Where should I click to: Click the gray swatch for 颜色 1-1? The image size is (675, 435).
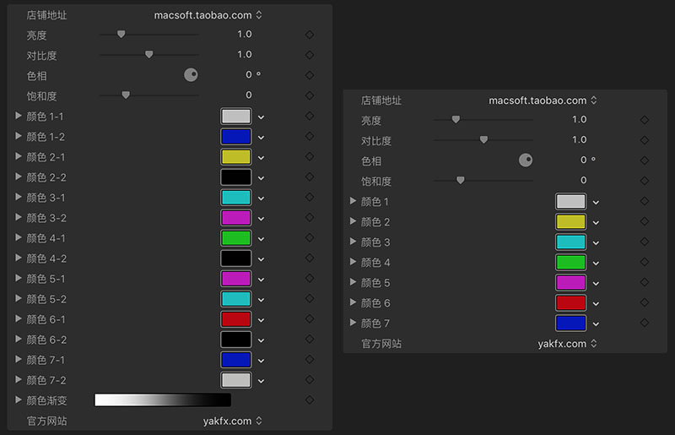tap(236, 116)
